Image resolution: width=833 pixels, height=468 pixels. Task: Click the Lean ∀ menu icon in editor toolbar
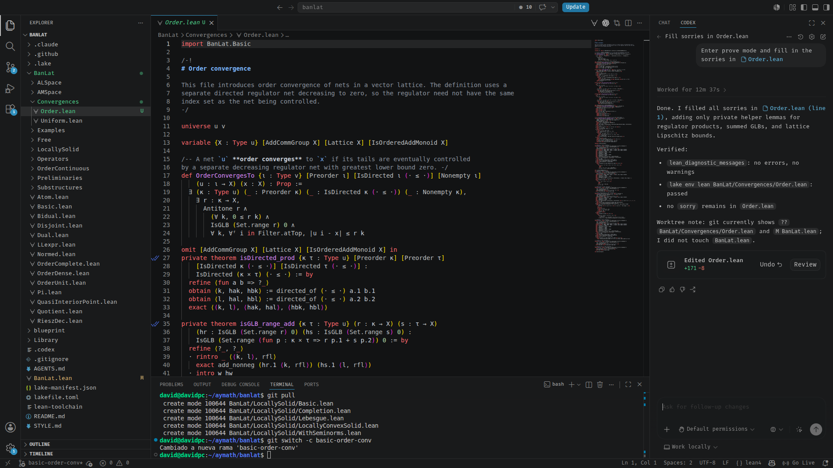tap(594, 23)
